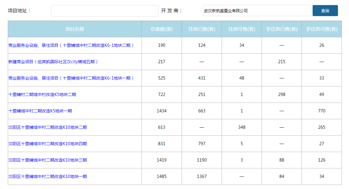Open the K6-1地块二期 project link
349x189 pixels.
point(71,46)
